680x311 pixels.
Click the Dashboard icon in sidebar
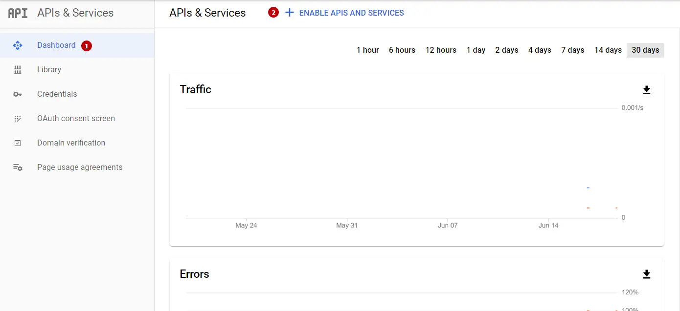[x=18, y=45]
